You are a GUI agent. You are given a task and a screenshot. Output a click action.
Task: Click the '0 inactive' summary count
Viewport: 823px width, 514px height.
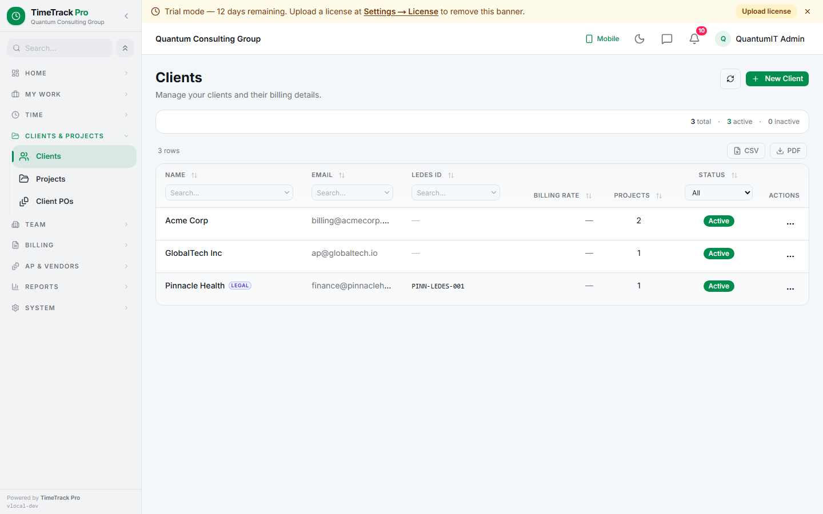pos(784,122)
